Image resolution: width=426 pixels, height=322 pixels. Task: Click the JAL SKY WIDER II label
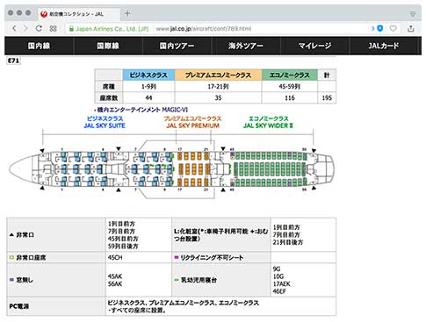(x=268, y=125)
